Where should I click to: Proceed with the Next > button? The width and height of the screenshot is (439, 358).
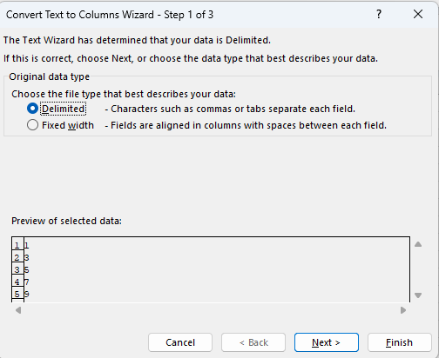coord(327,342)
